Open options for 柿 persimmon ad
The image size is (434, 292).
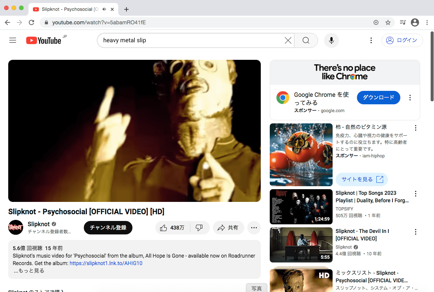[415, 128]
